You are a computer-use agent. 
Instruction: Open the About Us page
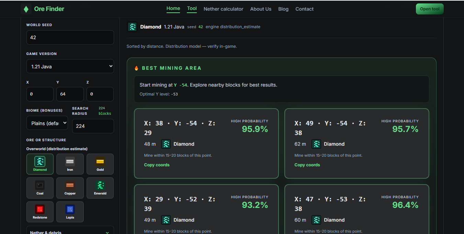pos(261,9)
